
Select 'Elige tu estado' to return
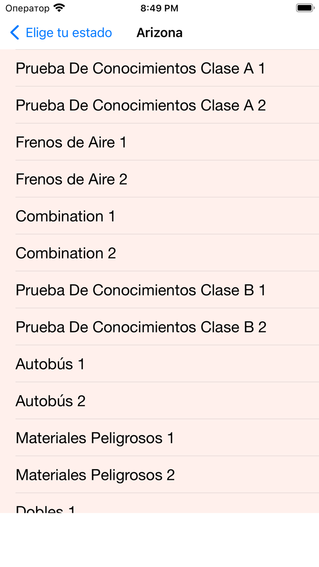68,33
